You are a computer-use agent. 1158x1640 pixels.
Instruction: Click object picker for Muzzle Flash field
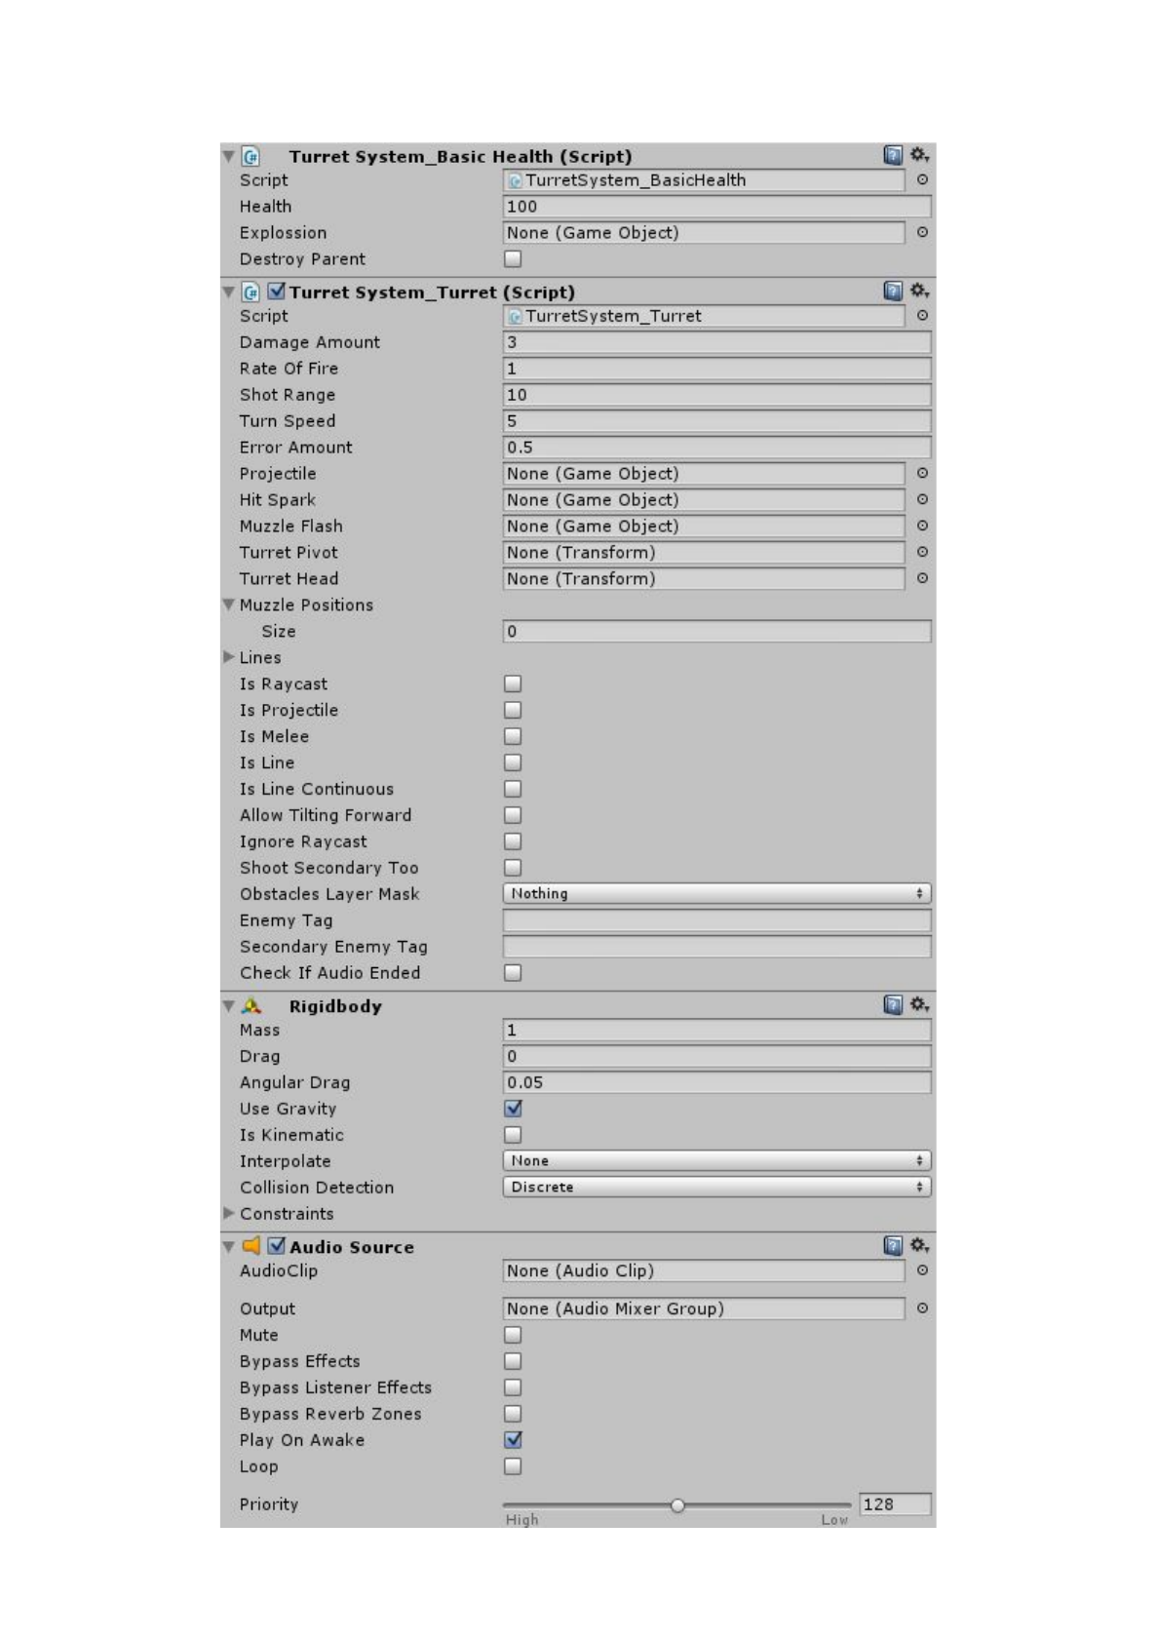(x=922, y=526)
